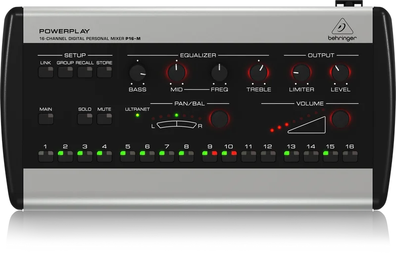396x254 pixels.
Task: Push the LINK setup button
Action: pyautogui.click(x=46, y=72)
